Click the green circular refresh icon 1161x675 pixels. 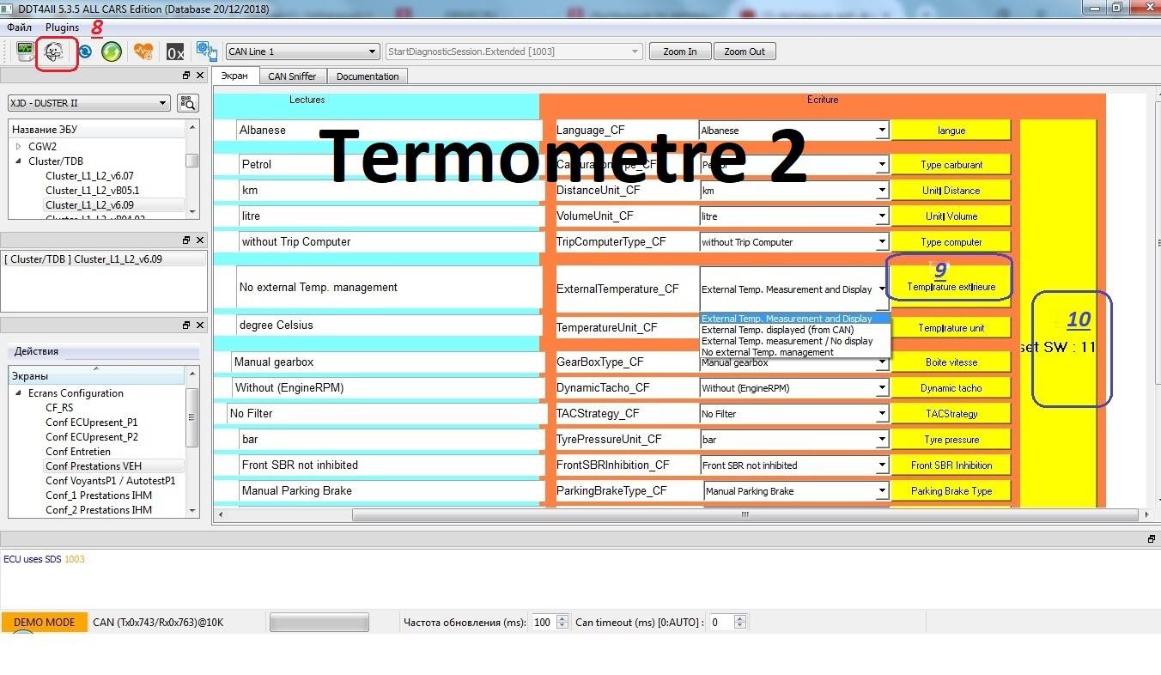click(x=111, y=52)
